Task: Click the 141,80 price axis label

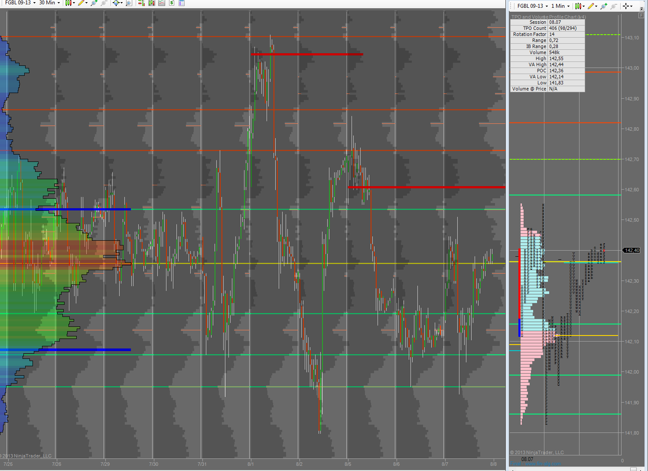Action: (x=632, y=433)
